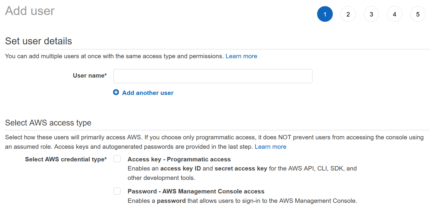Open Learn more link about access types
The height and width of the screenshot is (219, 438).
tap(270, 147)
